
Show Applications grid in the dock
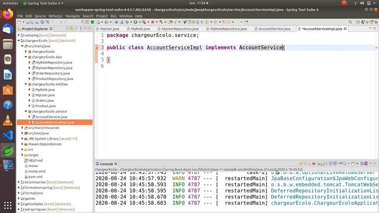coord(8,205)
